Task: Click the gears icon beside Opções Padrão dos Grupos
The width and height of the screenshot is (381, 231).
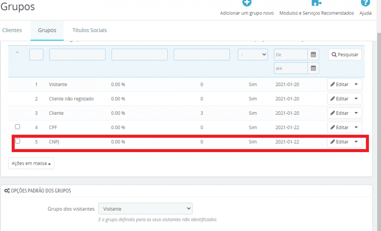Action: 7,191
